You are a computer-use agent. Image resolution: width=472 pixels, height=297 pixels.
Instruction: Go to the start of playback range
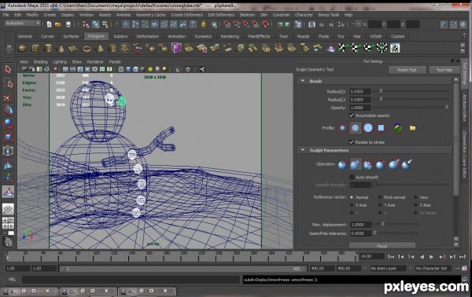point(391,257)
